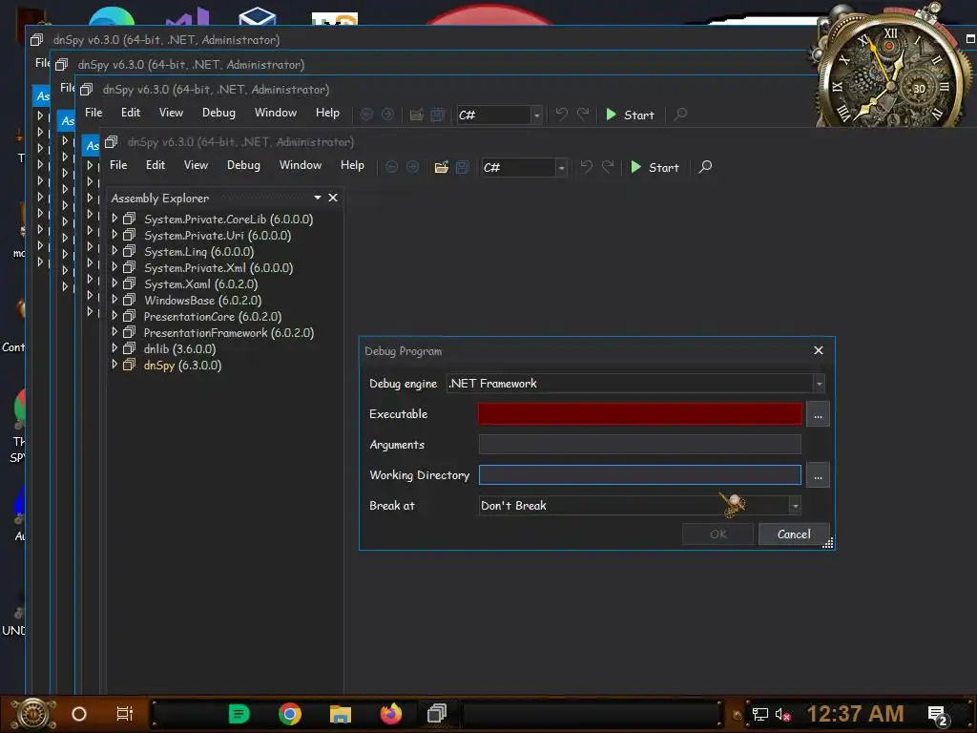Open the Assembly Explorer panel options arrow
This screenshot has height=733, width=977.
click(318, 198)
